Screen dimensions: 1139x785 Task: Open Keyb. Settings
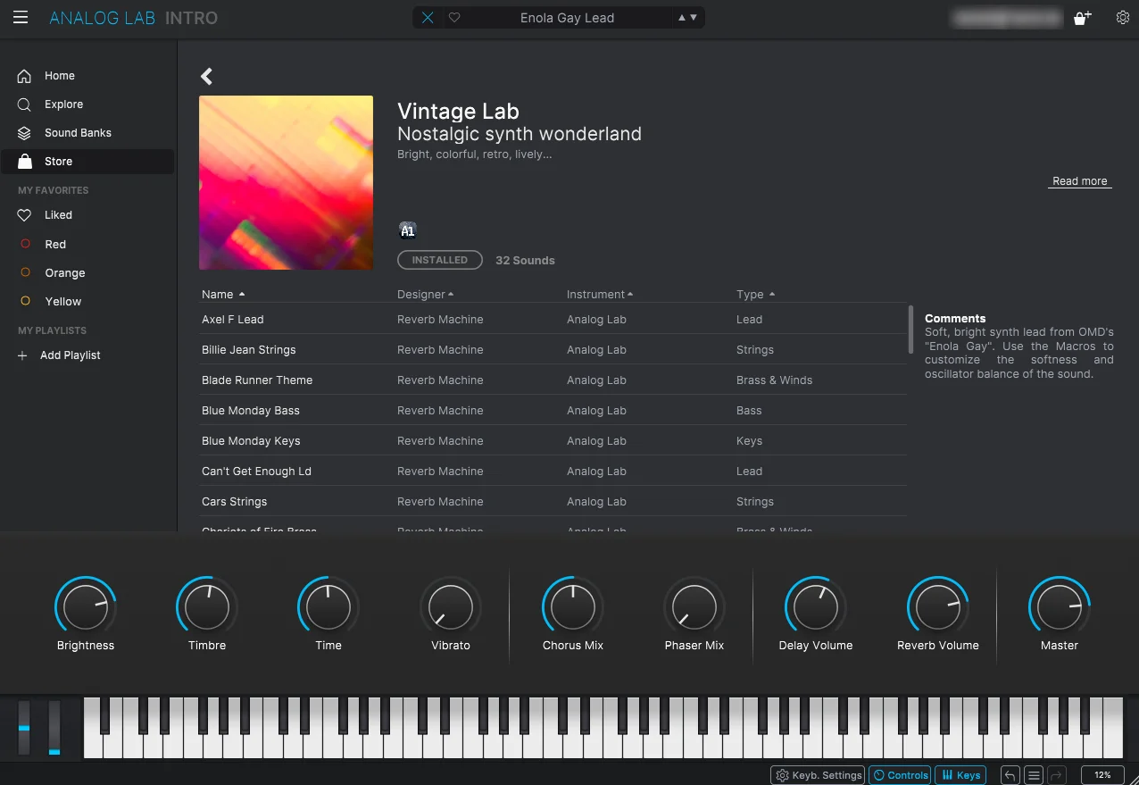(x=819, y=775)
